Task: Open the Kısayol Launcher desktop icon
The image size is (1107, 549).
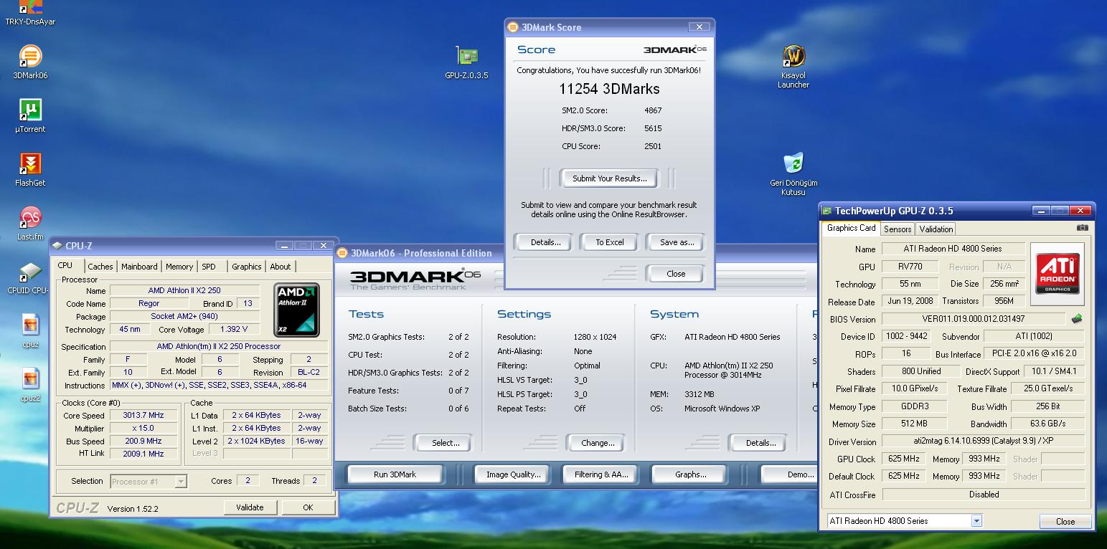Action: [x=793, y=66]
